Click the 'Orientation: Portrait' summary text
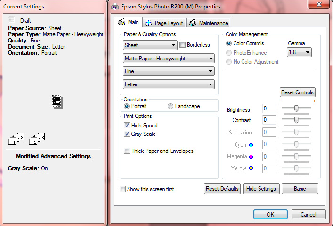The width and height of the screenshot is (333, 226). [x=32, y=53]
